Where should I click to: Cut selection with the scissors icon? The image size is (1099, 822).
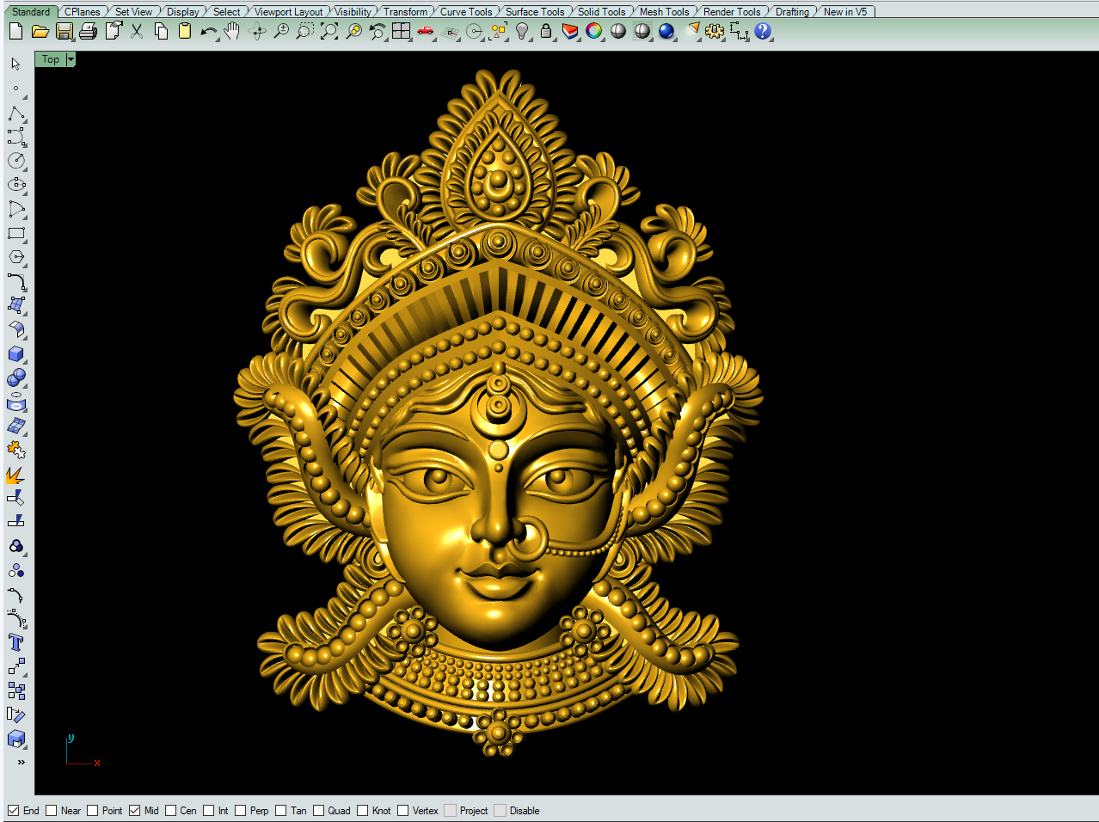click(137, 32)
